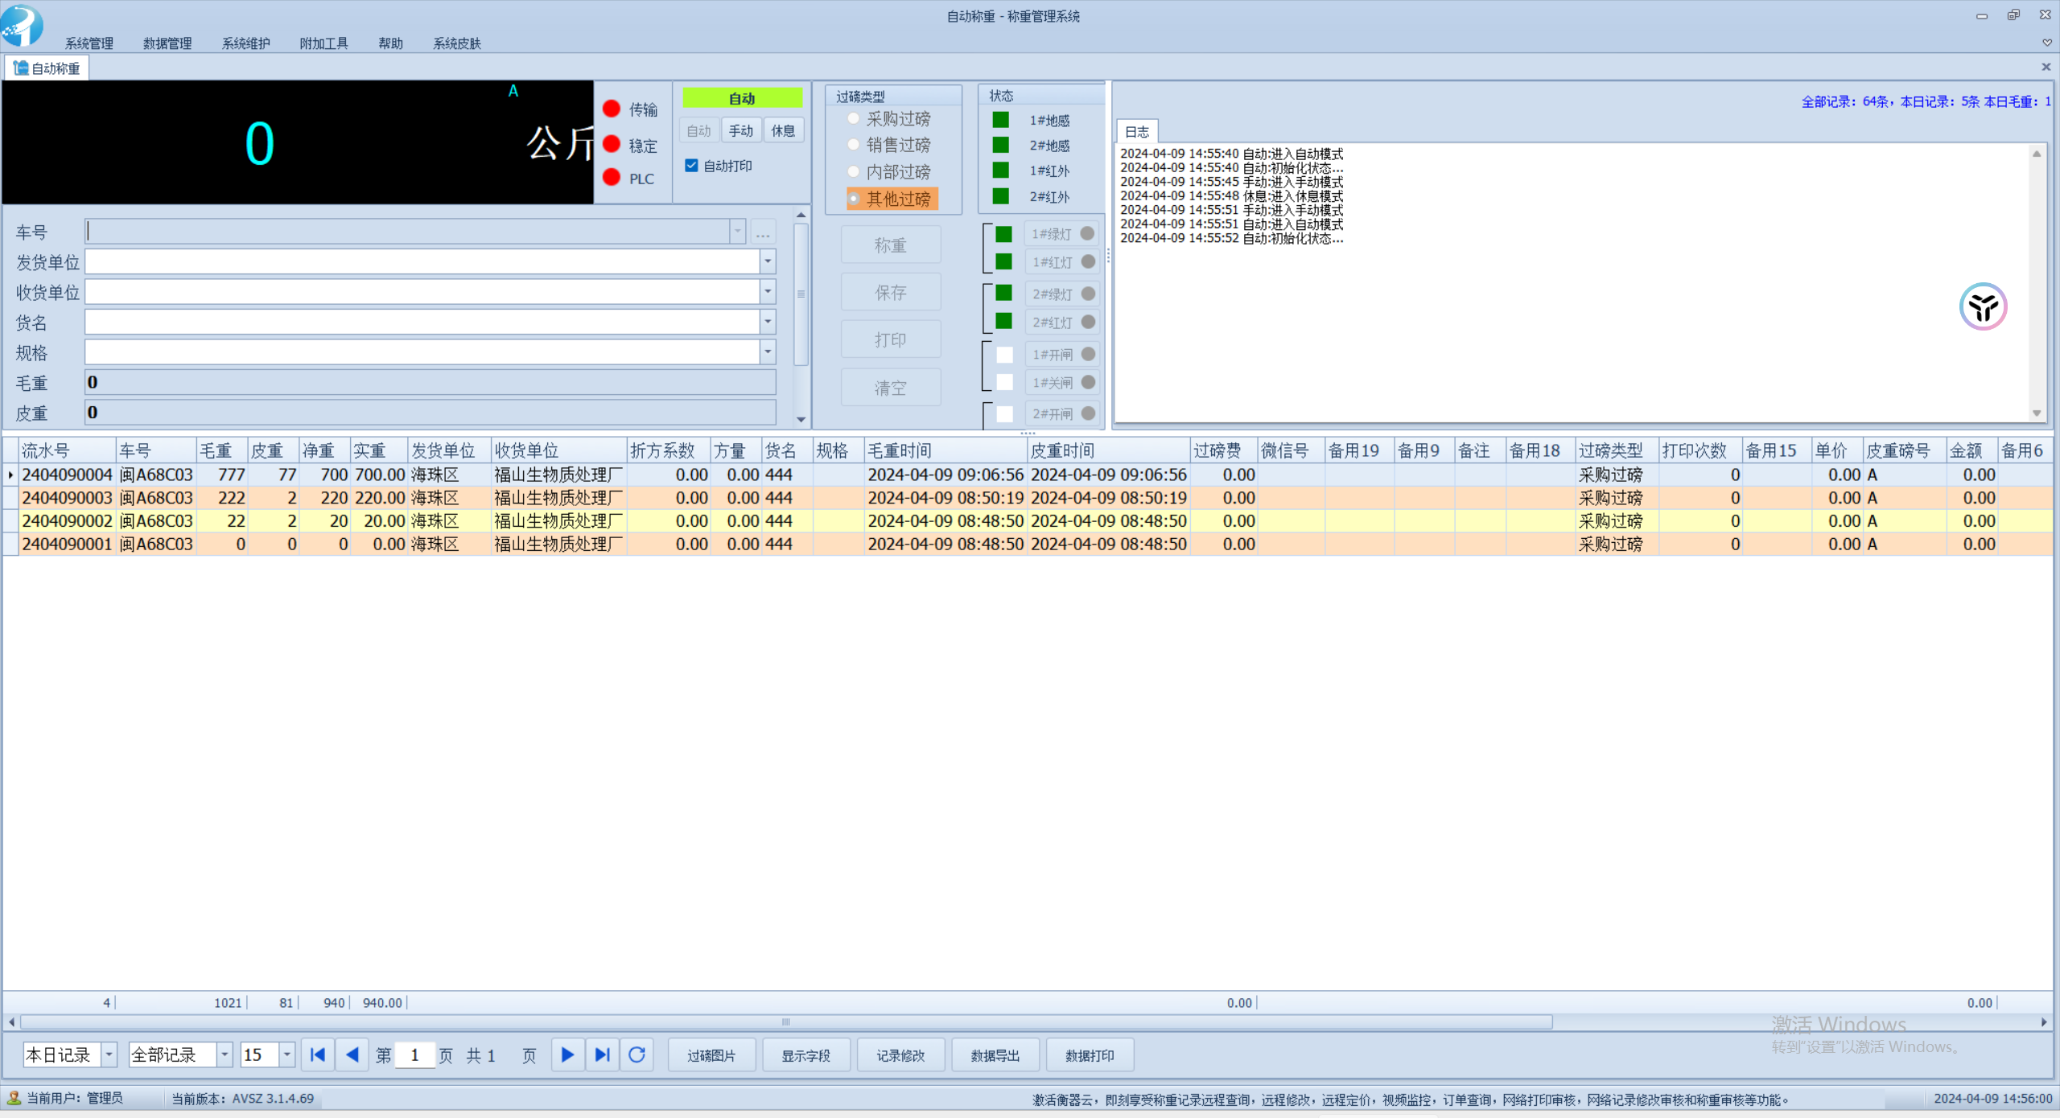This screenshot has height=1118, width=2060.
Task: Open the 系统皮肤 menu
Action: 457,43
